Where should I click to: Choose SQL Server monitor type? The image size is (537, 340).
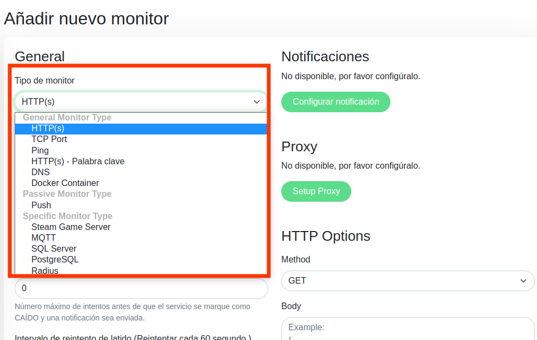tap(54, 248)
